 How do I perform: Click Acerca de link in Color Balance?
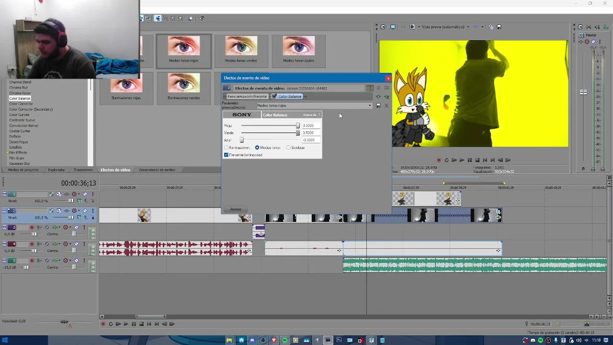tap(309, 115)
